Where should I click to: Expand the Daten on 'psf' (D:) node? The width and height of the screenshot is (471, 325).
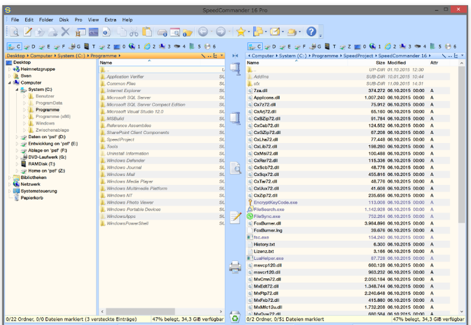(x=17, y=137)
